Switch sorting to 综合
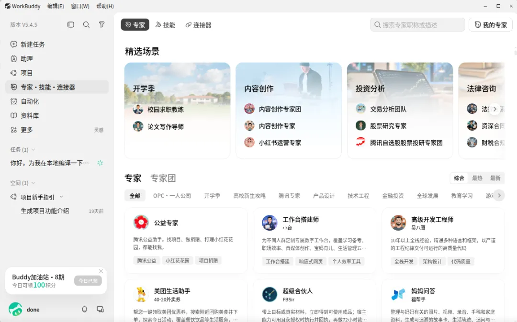 (x=459, y=178)
